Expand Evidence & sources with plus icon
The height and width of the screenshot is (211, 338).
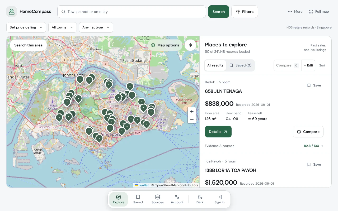[322, 146]
